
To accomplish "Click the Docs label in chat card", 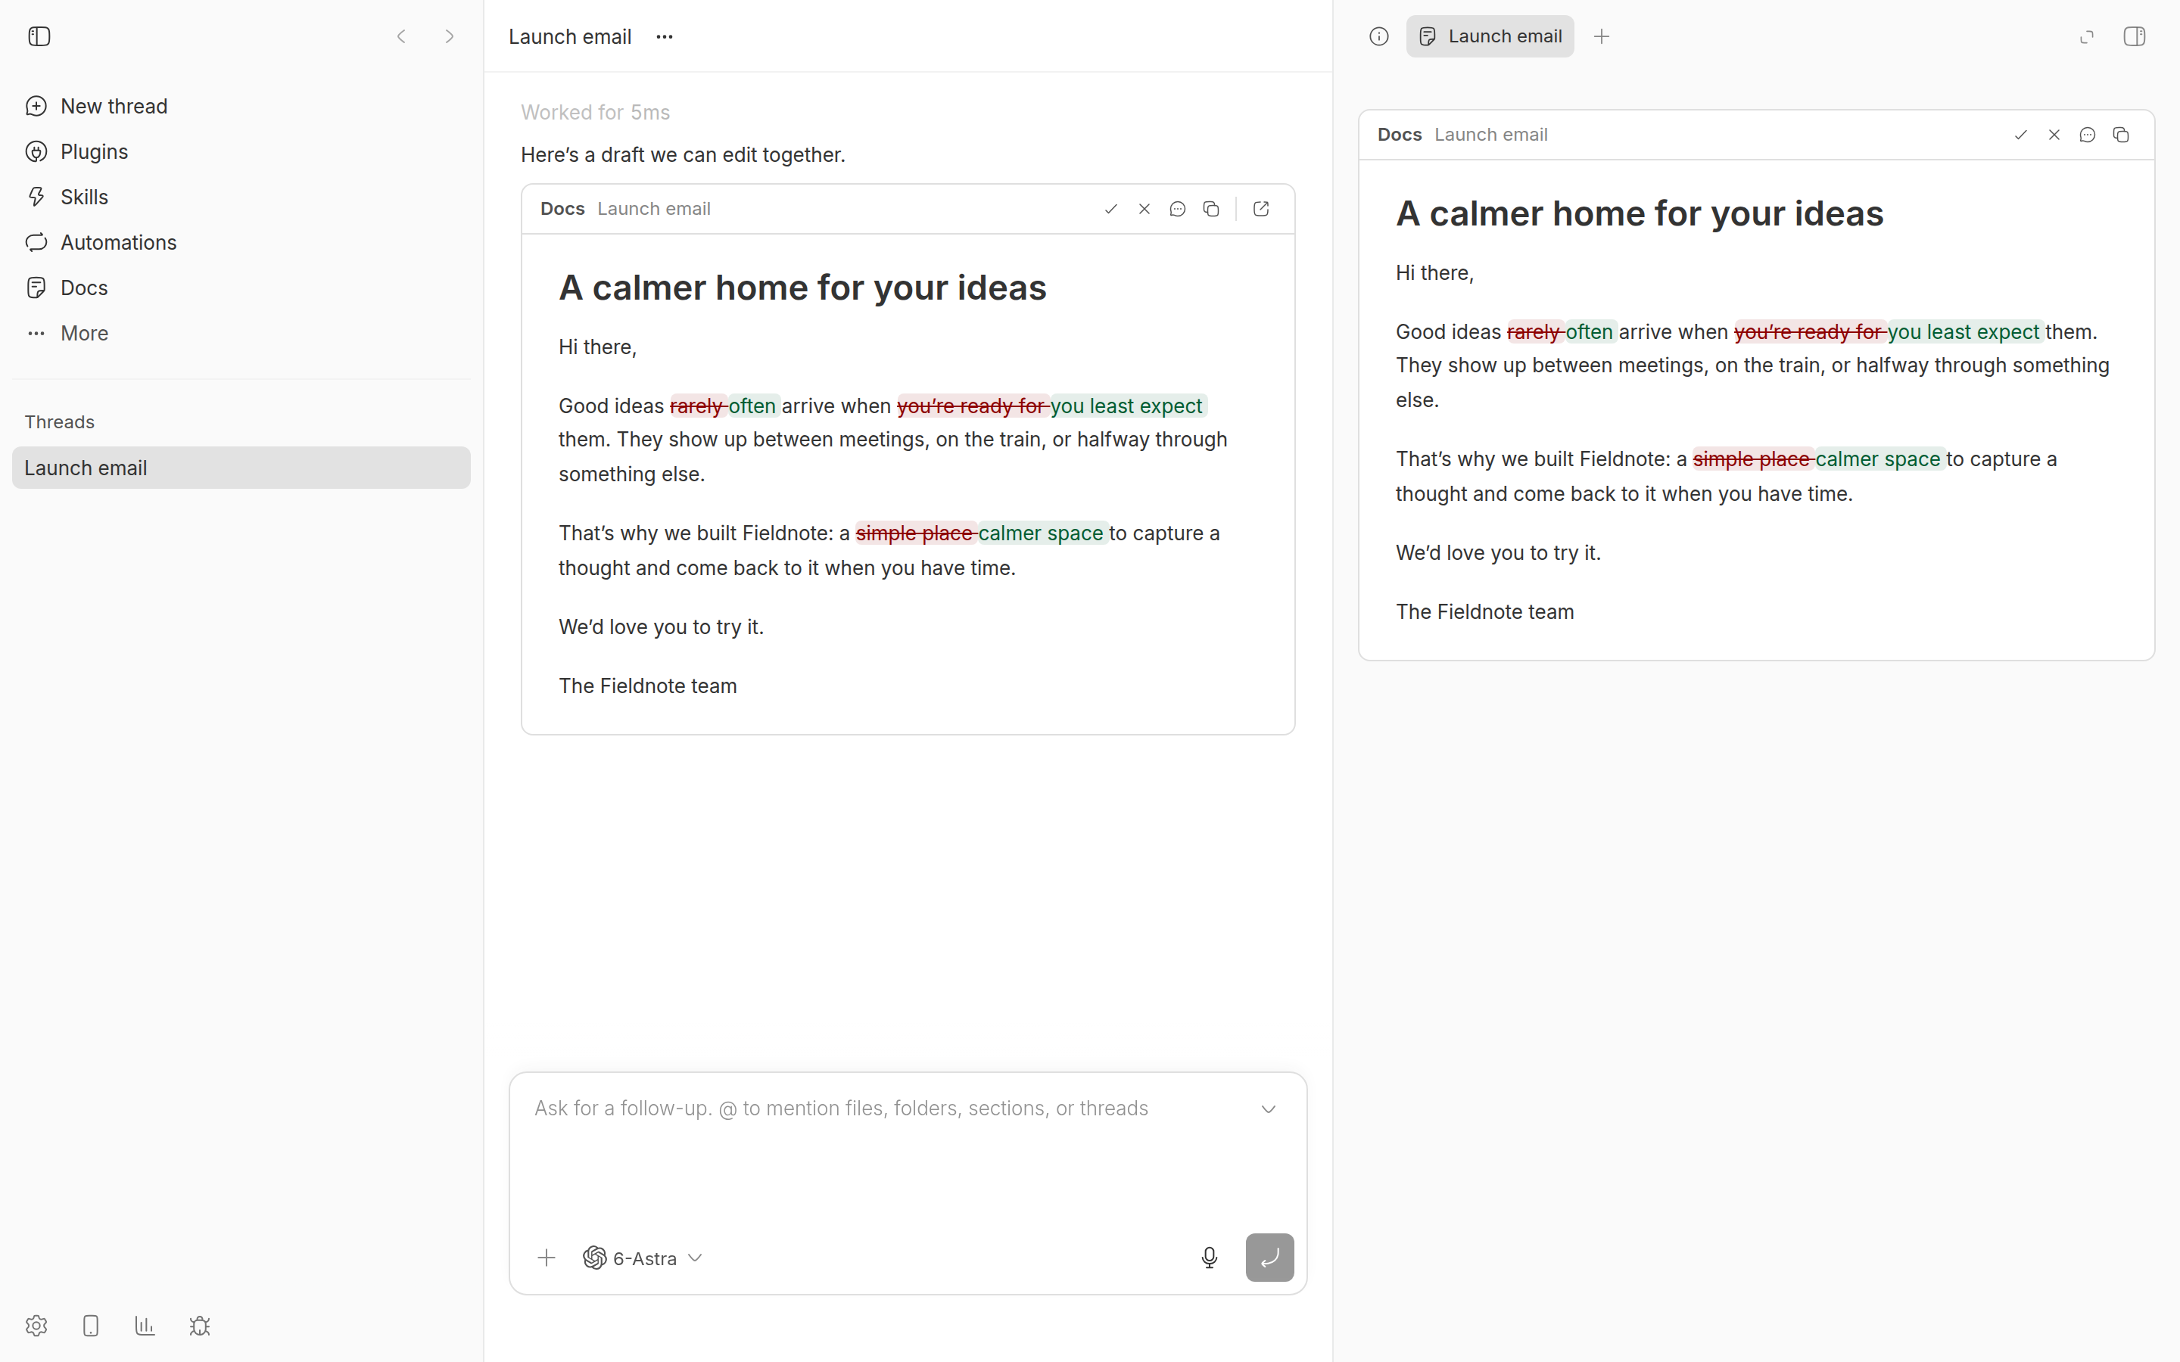I will click(562, 209).
